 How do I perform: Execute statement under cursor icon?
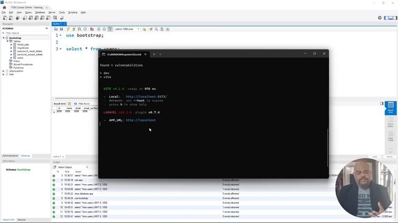point(73,29)
